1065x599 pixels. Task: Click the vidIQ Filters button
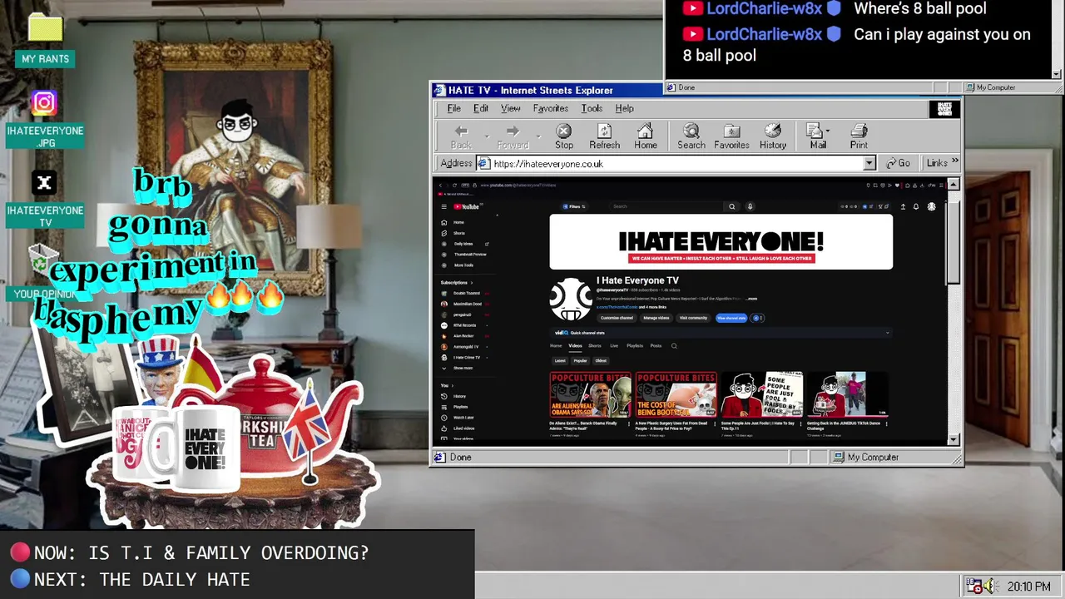[574, 206]
